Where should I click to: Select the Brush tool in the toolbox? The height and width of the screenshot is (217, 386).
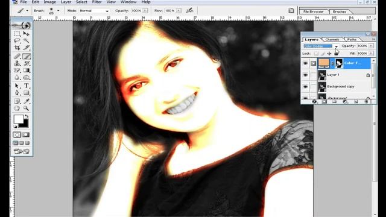[x=26, y=56]
